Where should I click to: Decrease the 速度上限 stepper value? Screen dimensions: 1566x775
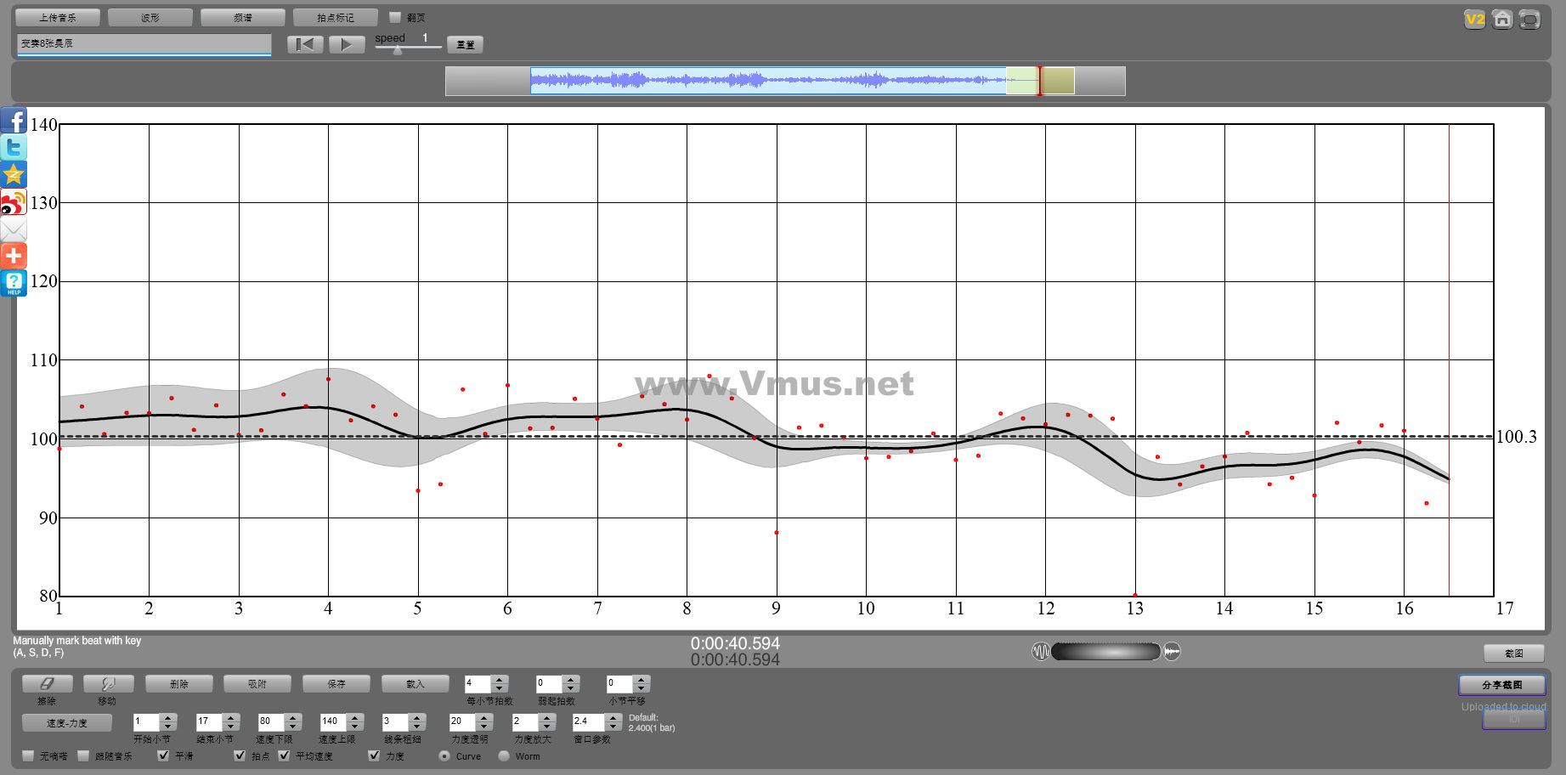355,727
